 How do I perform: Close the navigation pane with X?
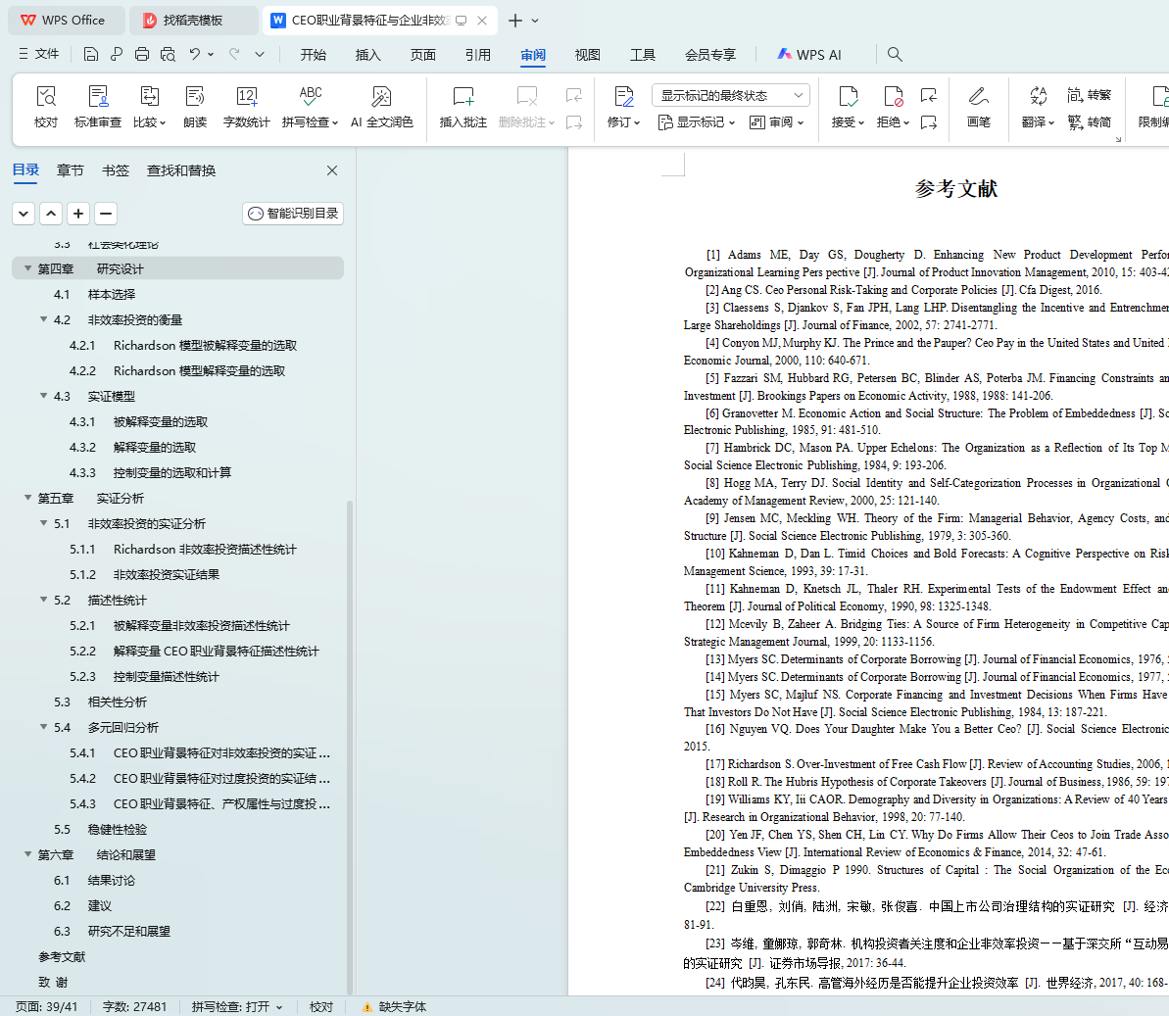coord(332,170)
